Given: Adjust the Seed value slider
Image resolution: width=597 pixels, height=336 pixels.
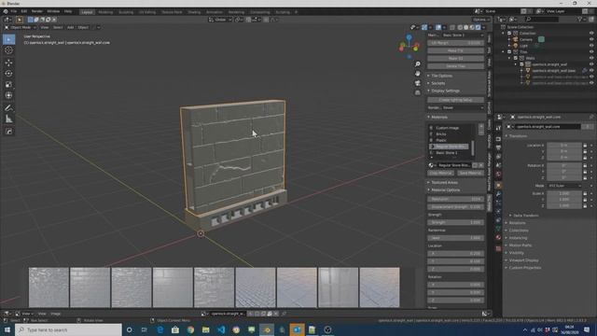Looking at the screenshot, I should coord(455,238).
